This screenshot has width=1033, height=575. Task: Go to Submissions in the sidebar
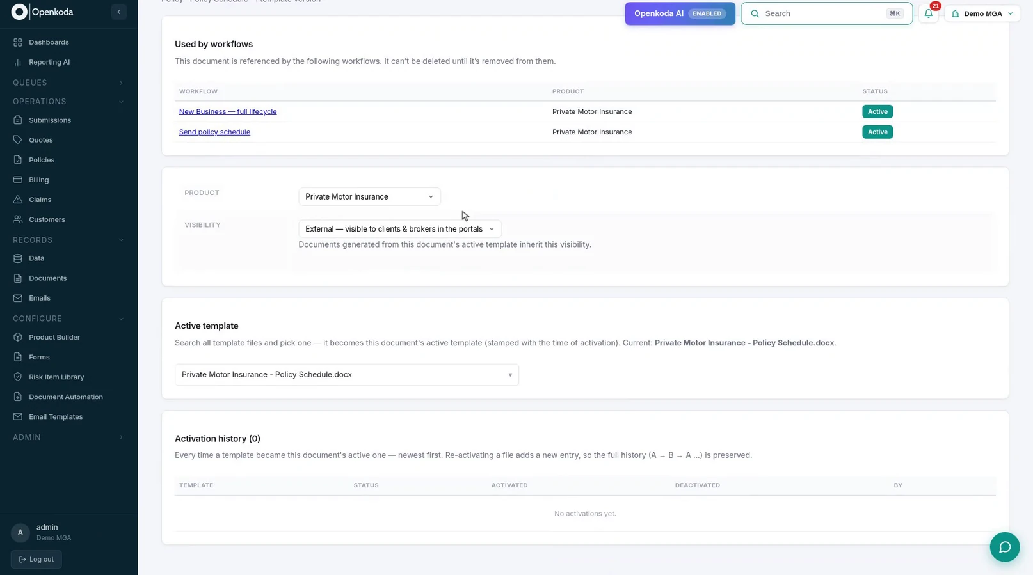pos(50,120)
